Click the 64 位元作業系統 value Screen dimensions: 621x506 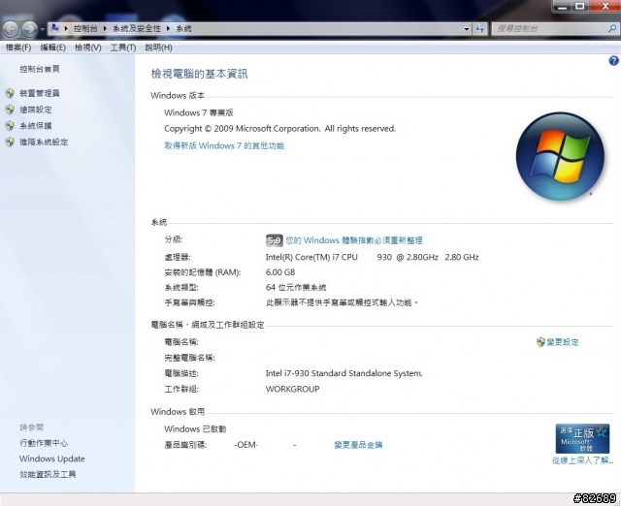296,287
